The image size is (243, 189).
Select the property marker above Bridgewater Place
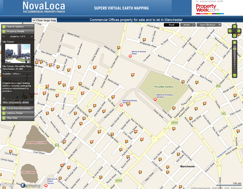tap(144, 40)
